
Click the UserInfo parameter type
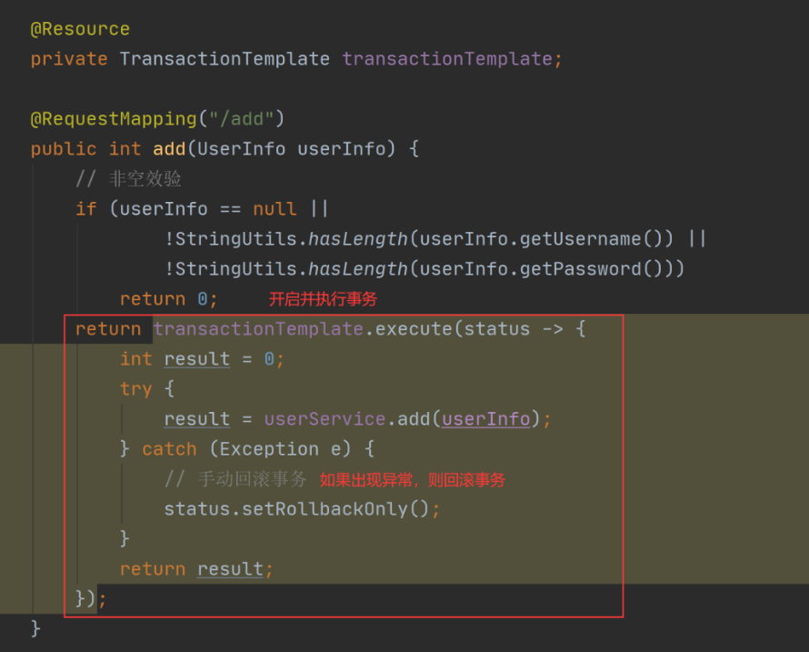pos(241,149)
